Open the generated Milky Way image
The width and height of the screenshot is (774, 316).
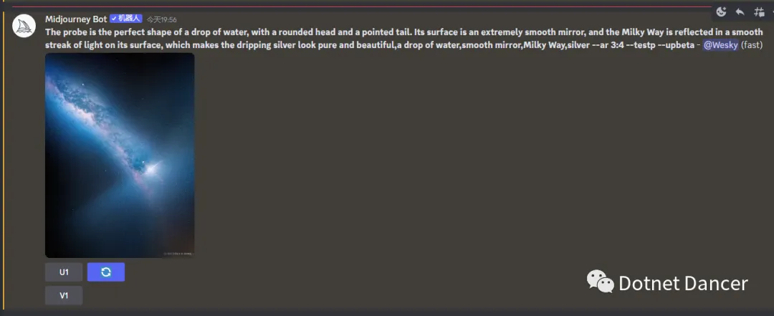pos(120,155)
